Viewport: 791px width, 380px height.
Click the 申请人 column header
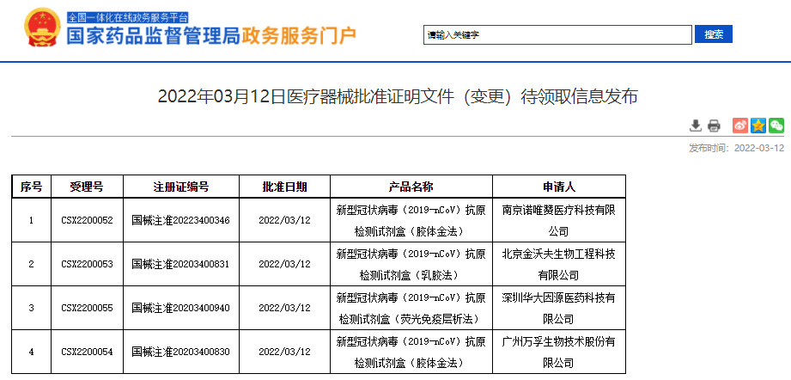pos(559,187)
